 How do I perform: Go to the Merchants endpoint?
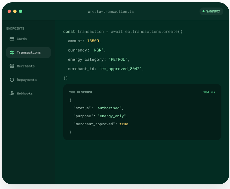point(28,66)
